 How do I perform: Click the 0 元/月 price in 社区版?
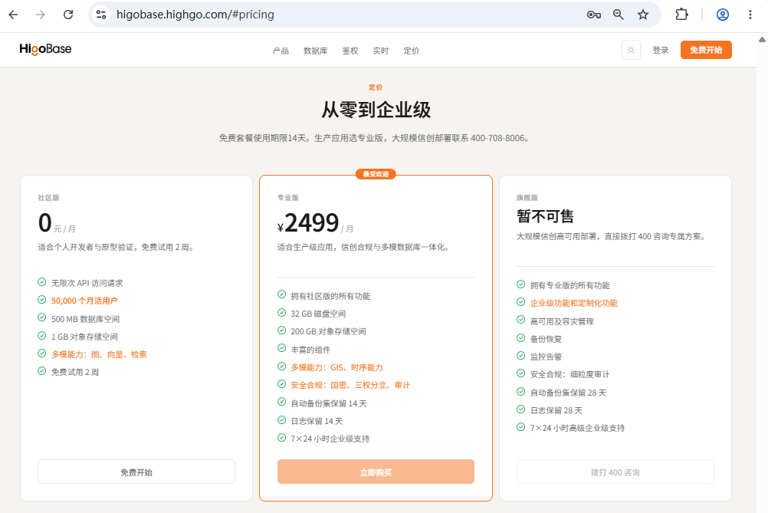pos(57,223)
